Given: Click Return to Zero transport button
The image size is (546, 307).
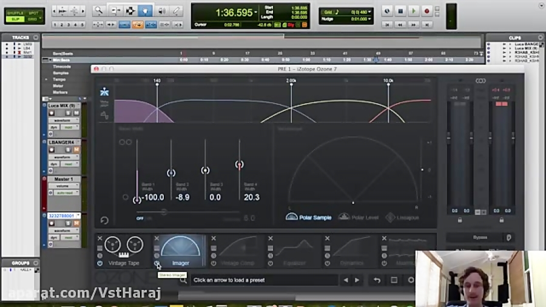Looking at the screenshot, I should [387, 25].
